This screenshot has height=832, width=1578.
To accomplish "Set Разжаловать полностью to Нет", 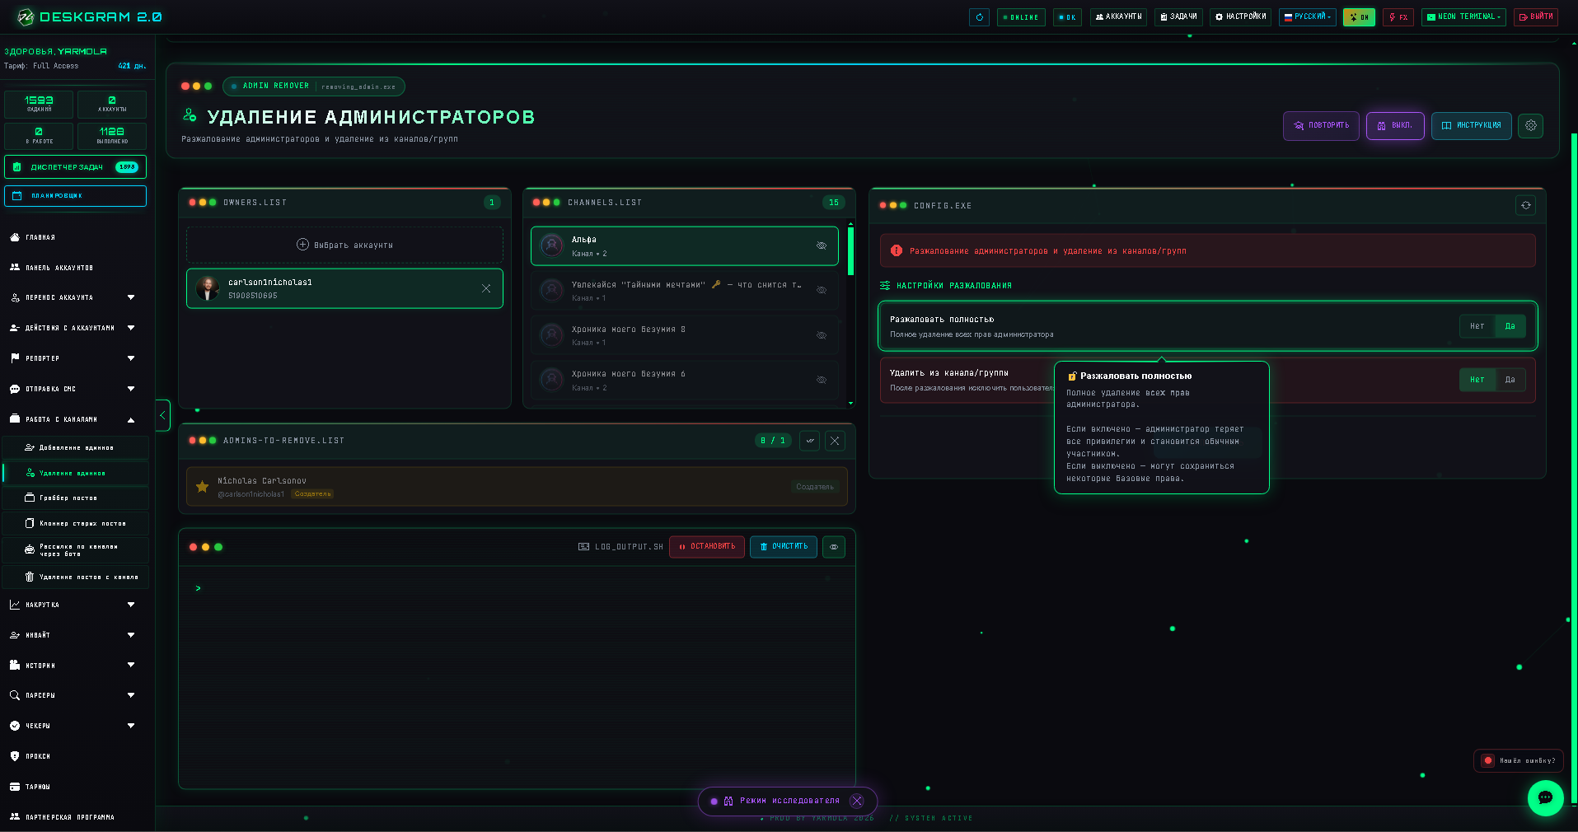I will tap(1477, 326).
